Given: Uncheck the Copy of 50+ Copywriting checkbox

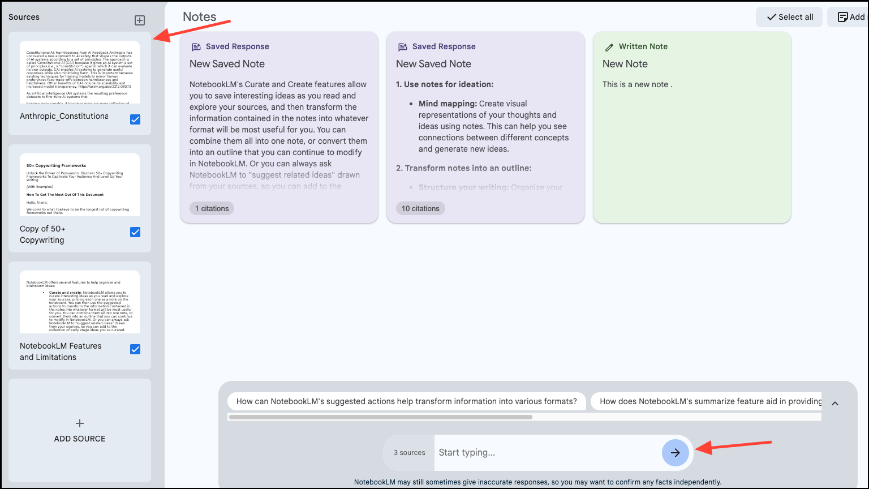Looking at the screenshot, I should 135,232.
